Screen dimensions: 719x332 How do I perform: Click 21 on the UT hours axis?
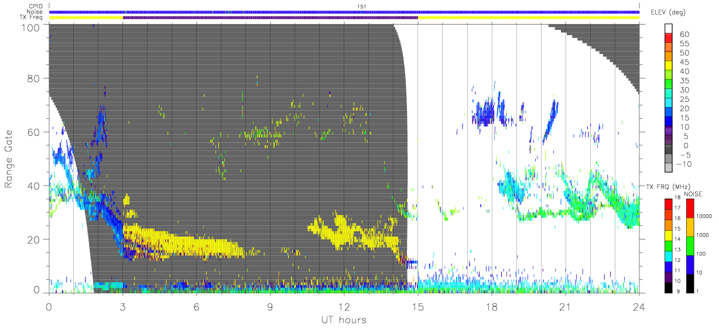566,306
